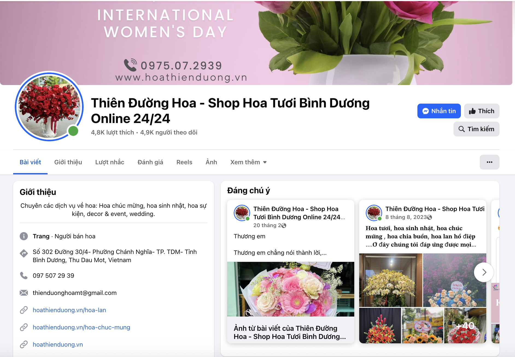Click the Hoa tươi, hoa sinh nhật post text

421,236
